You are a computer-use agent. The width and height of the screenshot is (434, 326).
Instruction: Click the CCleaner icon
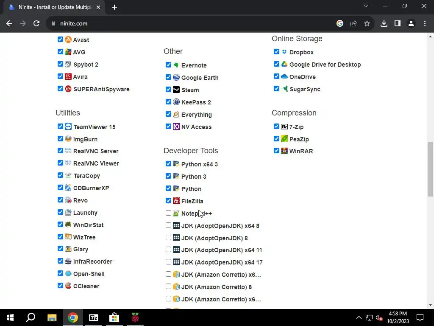68,286
